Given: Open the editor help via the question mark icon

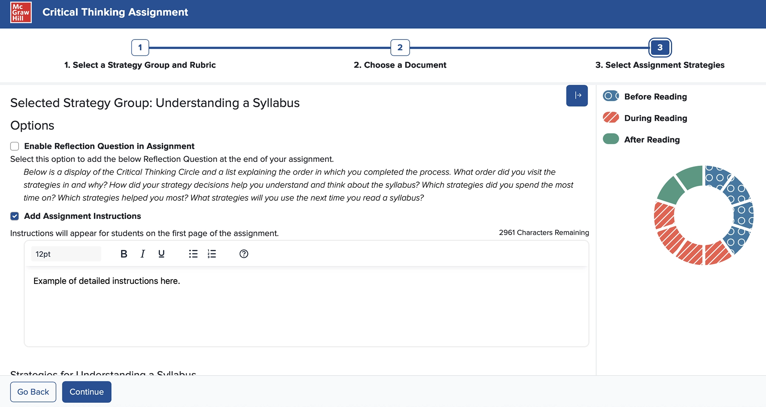Looking at the screenshot, I should click(243, 254).
